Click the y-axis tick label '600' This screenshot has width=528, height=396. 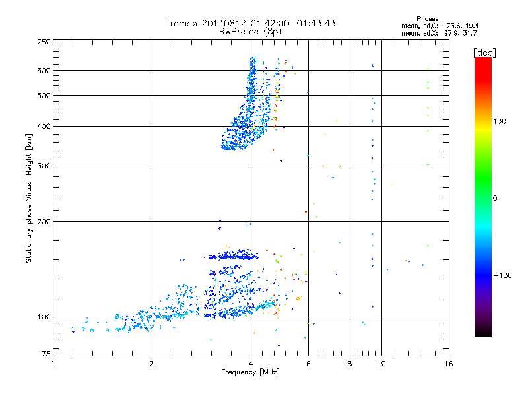pos(44,71)
